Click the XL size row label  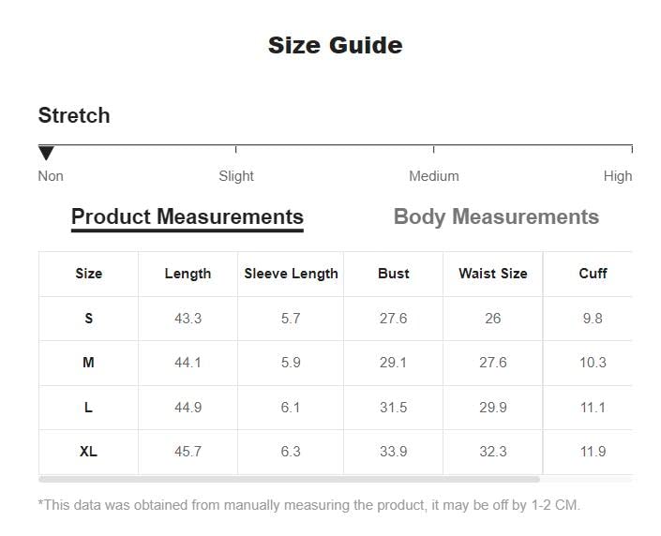[x=89, y=452]
